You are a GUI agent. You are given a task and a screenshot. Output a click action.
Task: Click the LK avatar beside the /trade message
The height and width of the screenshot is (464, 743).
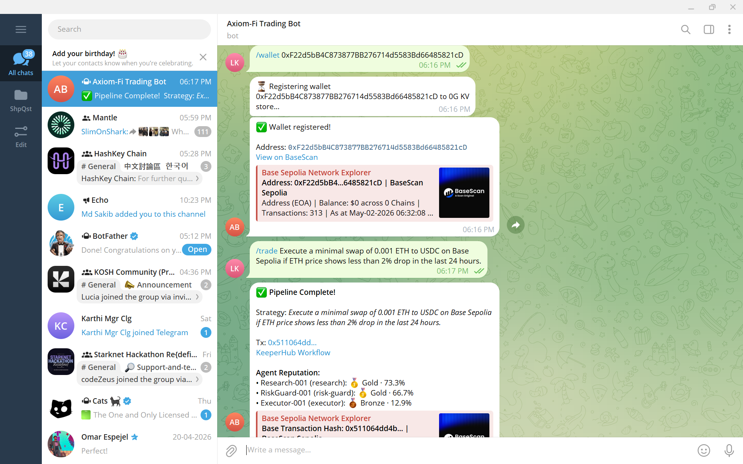pos(235,269)
